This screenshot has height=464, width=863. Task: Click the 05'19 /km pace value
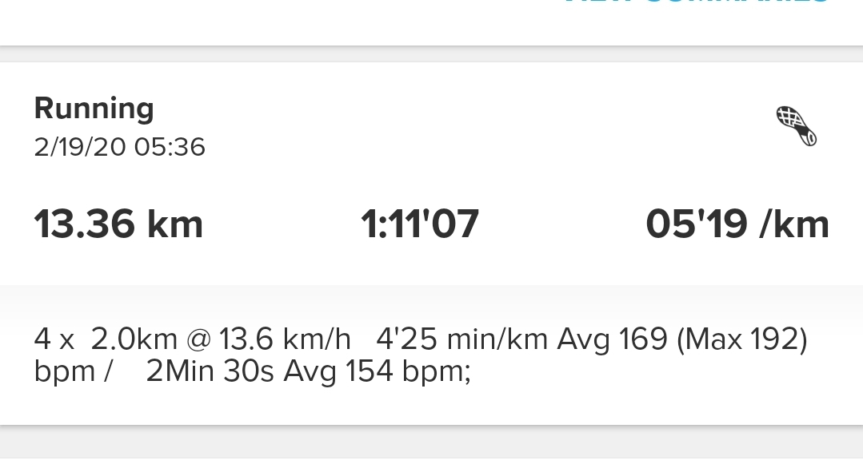[737, 224]
